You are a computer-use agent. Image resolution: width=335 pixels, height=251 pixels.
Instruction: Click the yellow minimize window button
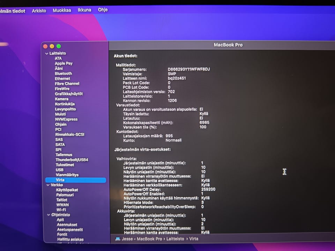pos(52,46)
